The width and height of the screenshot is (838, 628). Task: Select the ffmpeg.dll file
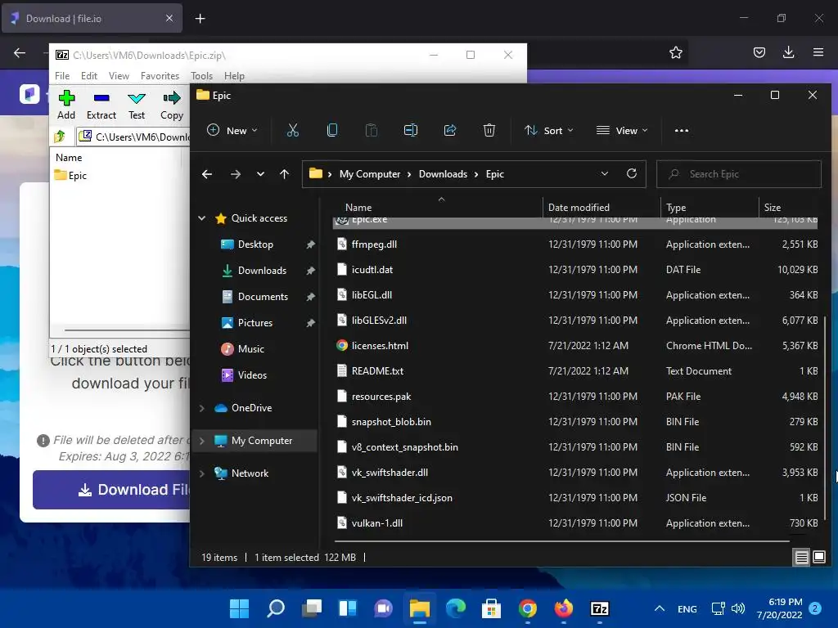[x=575, y=244]
